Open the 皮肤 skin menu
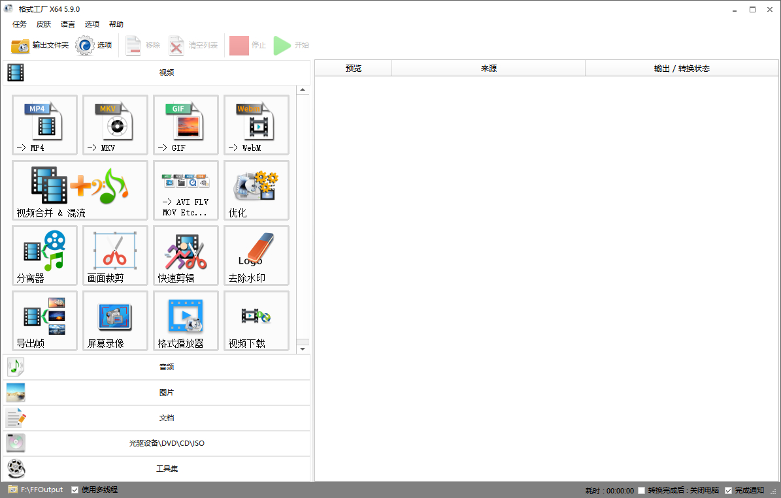Viewport: 781px width, 498px height. 44,24
